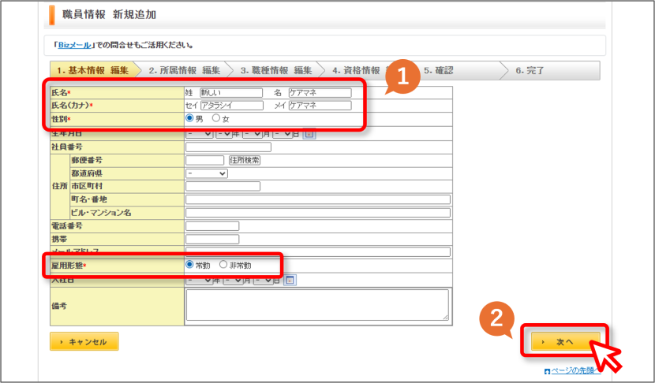The image size is (655, 383).
Task: Open the birthdate calendar picker icon
Action: click(x=309, y=134)
